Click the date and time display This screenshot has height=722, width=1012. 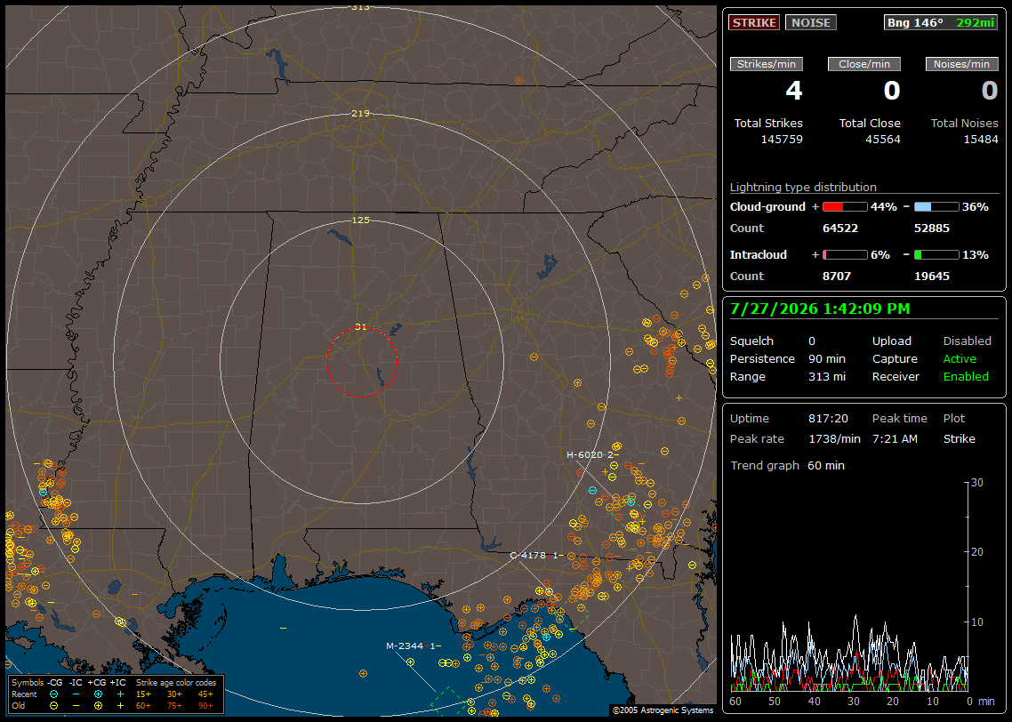820,309
